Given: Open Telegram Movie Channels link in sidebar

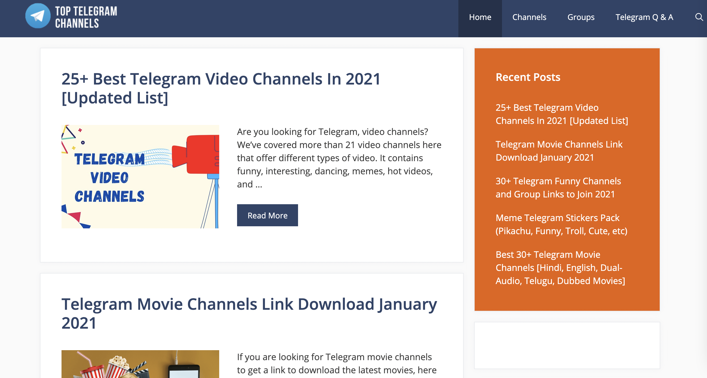Looking at the screenshot, I should (559, 151).
